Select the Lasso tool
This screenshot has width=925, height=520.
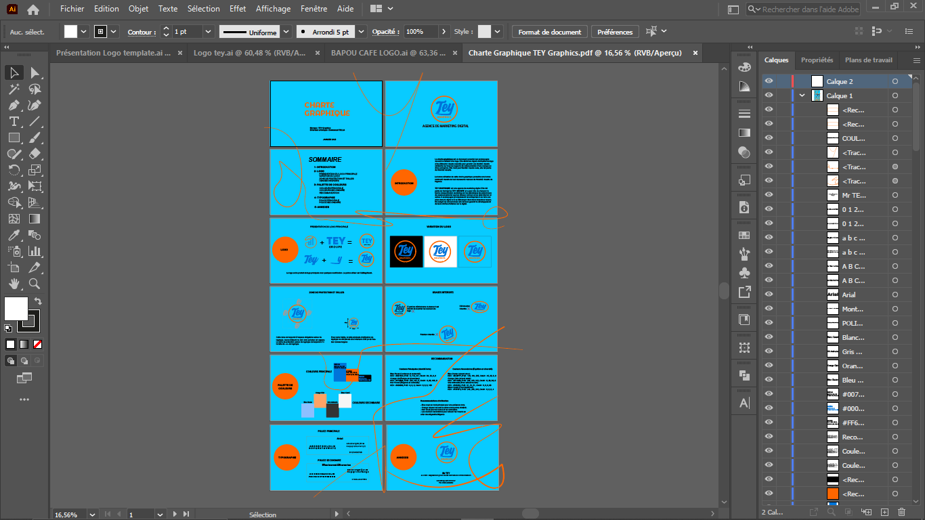click(35, 89)
